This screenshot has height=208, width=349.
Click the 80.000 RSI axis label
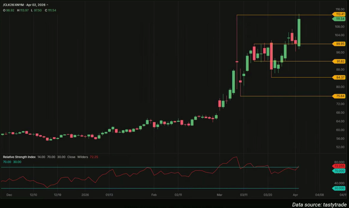click(339, 162)
